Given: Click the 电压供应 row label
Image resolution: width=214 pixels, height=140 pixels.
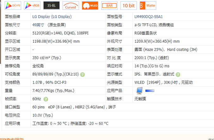Looking at the screenshot, I should click(x=12, y=115).
